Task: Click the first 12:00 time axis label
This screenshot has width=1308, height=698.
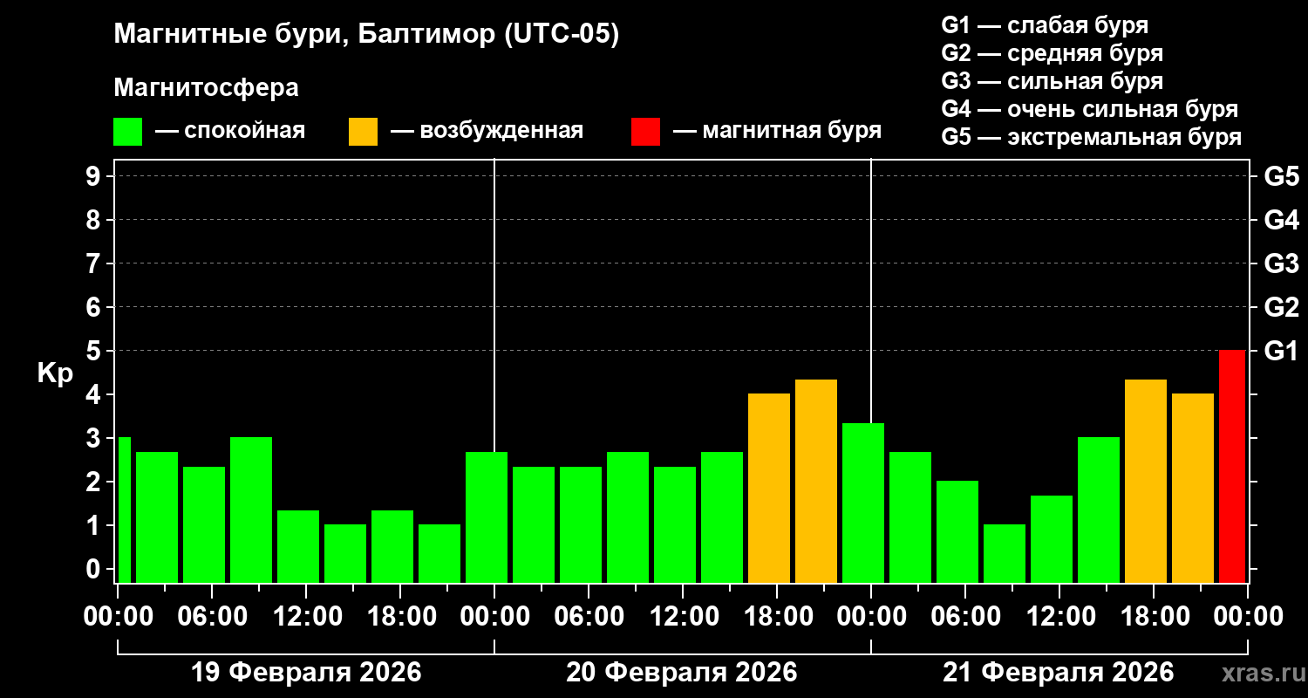Action: pyautogui.click(x=306, y=616)
